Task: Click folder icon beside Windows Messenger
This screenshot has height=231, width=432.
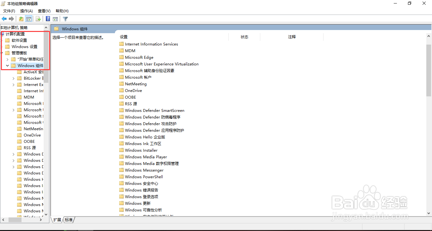Action: [x=121, y=170]
